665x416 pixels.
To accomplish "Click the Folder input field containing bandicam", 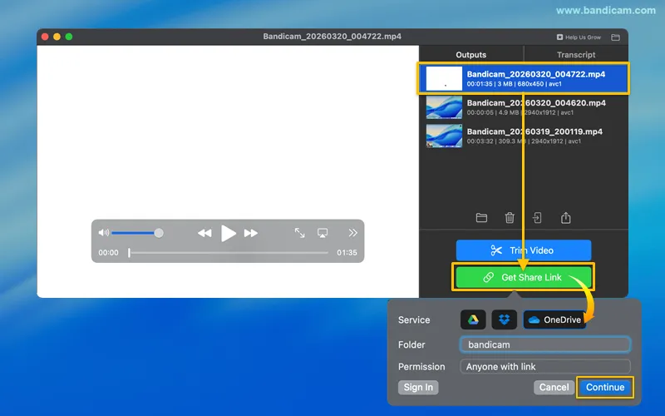I will click(x=545, y=344).
